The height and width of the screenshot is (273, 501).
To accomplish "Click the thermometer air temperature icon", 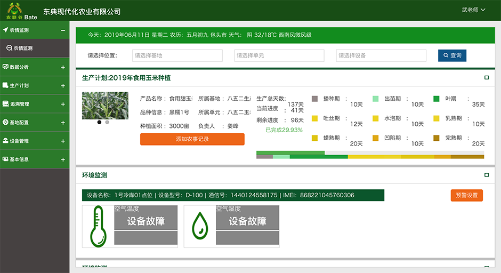I will pos(98,226).
